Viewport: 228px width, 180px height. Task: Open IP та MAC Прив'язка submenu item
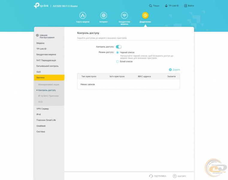48,96
